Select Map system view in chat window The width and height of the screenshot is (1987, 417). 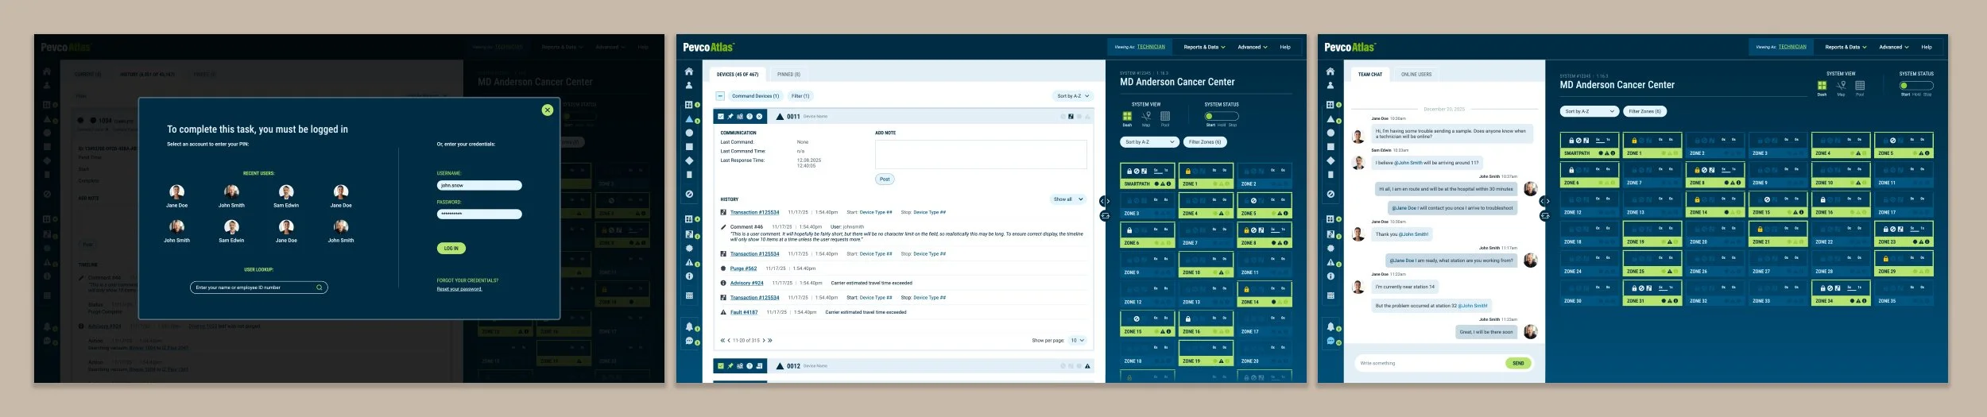[1841, 87]
